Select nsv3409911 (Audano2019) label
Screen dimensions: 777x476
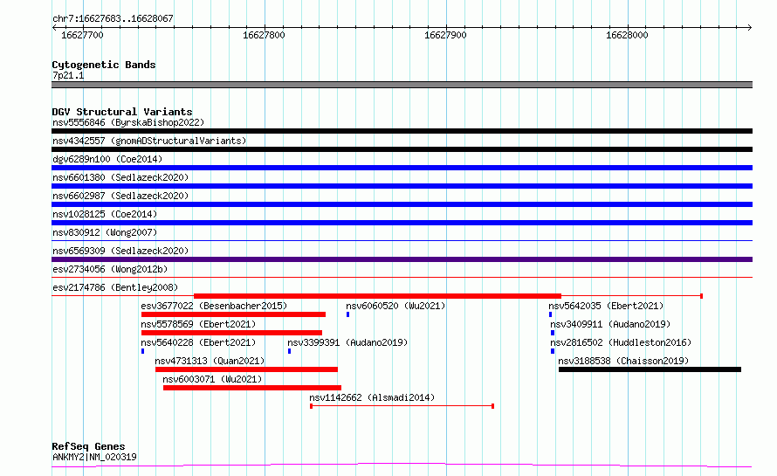coord(610,324)
